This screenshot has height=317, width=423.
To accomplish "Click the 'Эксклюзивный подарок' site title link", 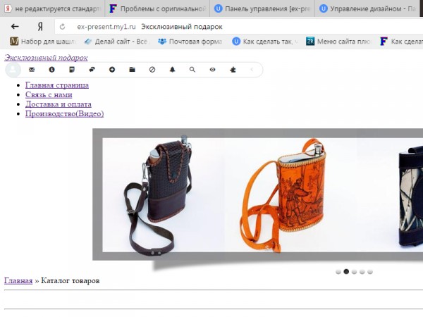I will click(46, 58).
